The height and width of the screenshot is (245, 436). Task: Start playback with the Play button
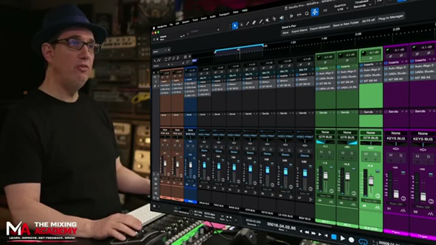pyautogui.click(x=343, y=238)
